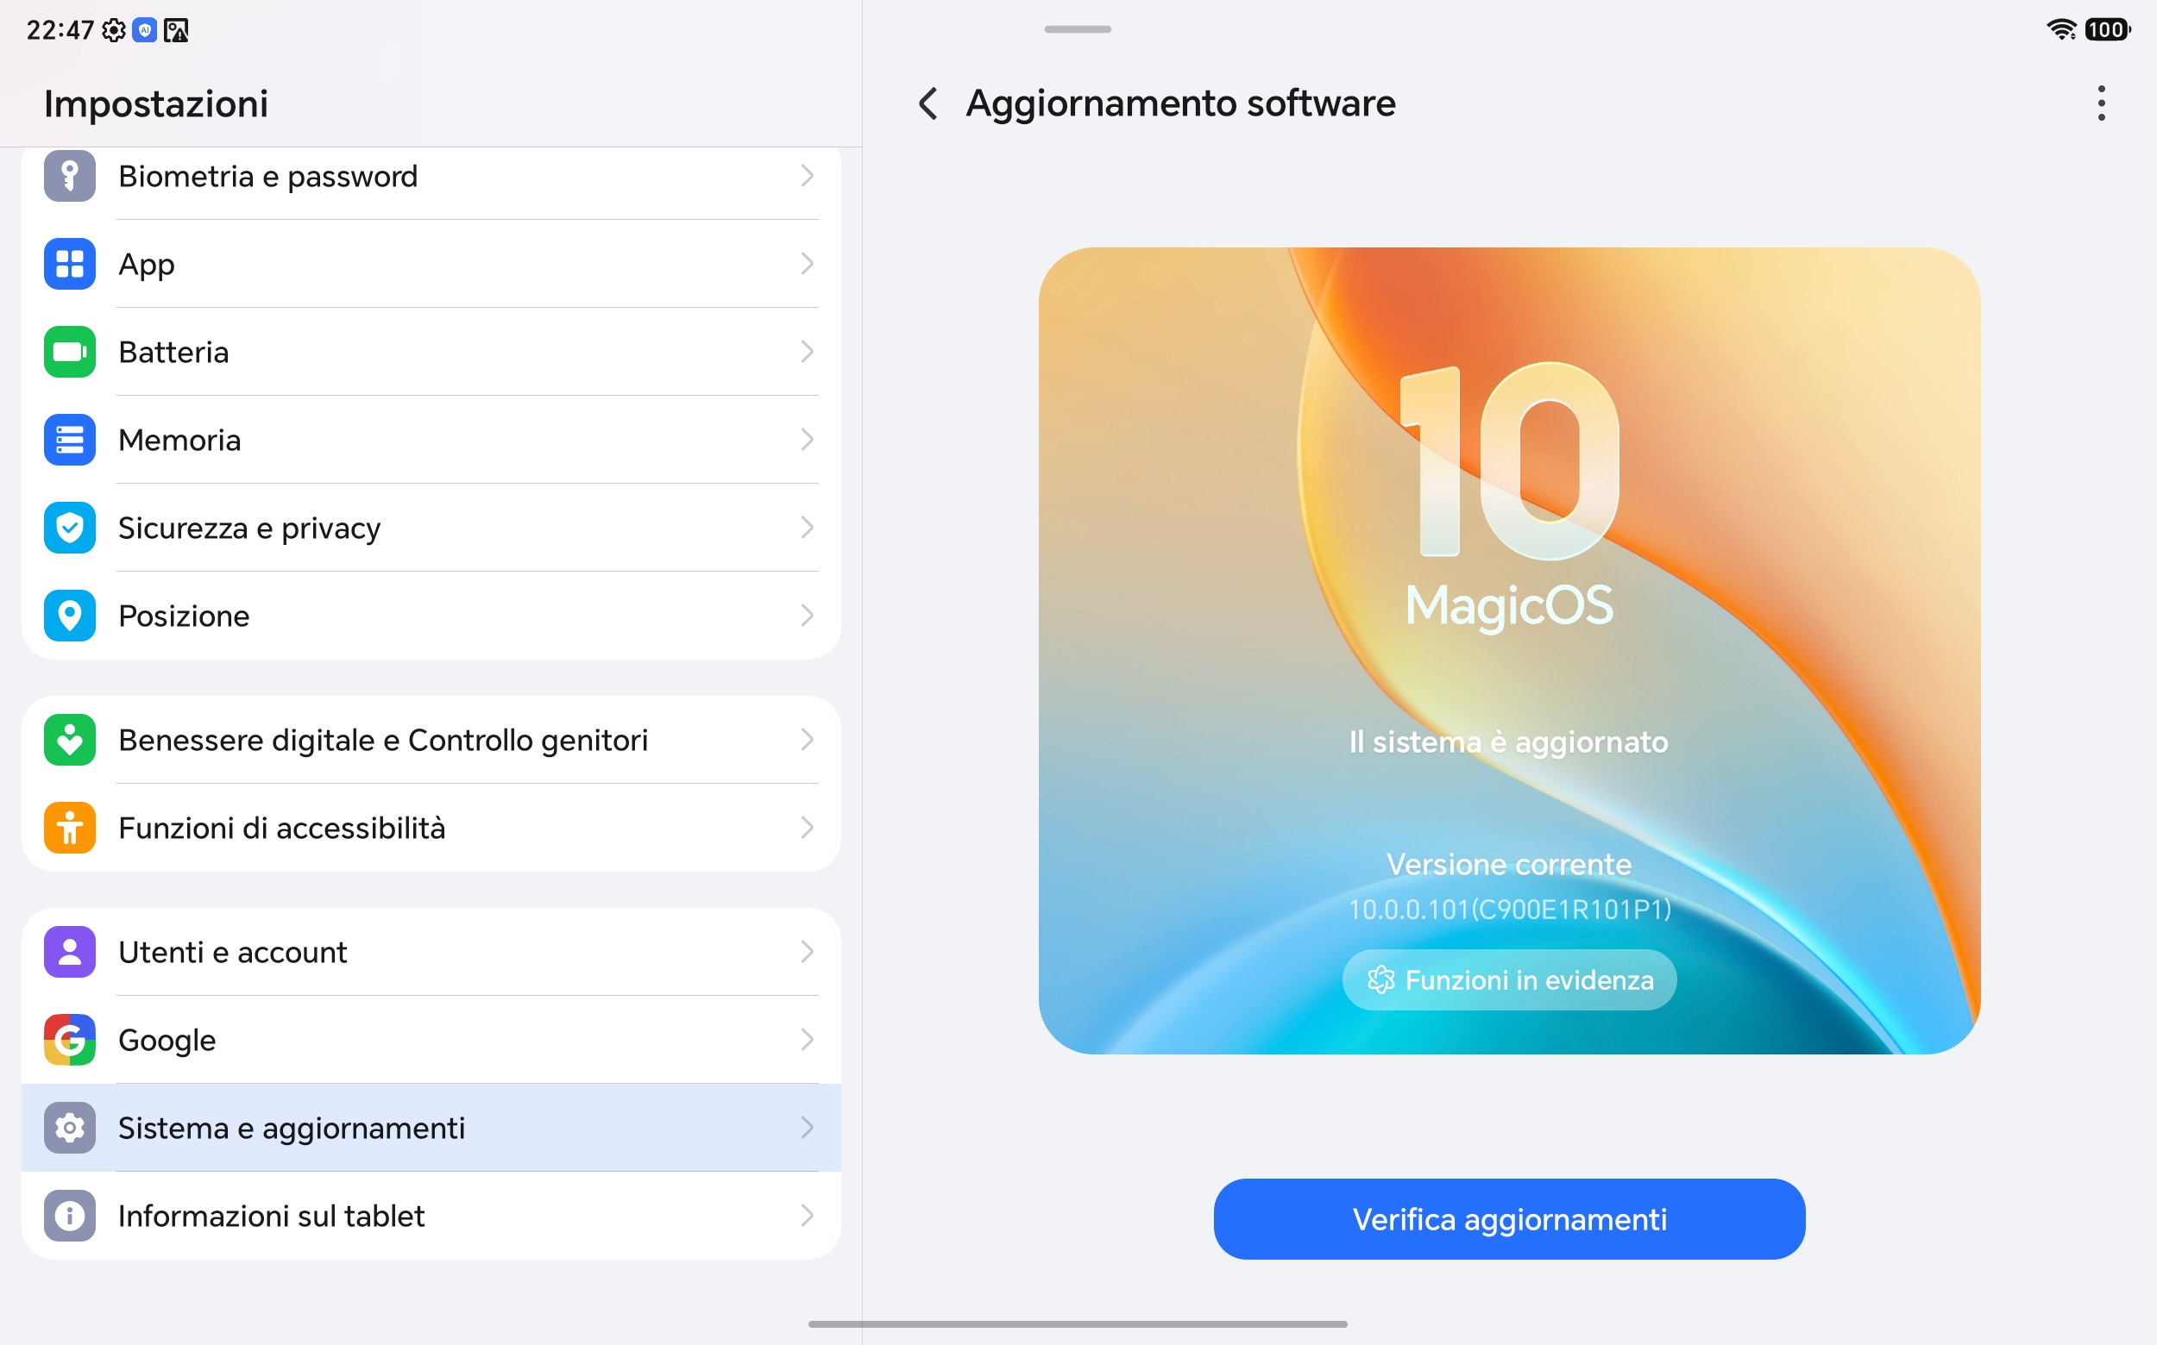Image resolution: width=2157 pixels, height=1345 pixels.
Task: Tap the battery level indicator
Action: (2107, 29)
